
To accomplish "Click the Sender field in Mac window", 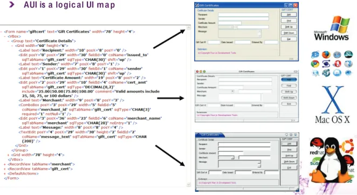I will click(245, 83).
